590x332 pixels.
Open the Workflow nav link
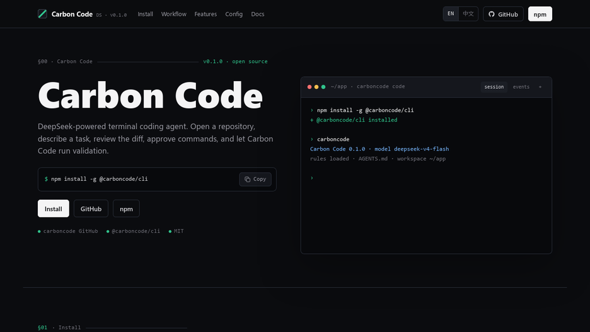coord(174,14)
